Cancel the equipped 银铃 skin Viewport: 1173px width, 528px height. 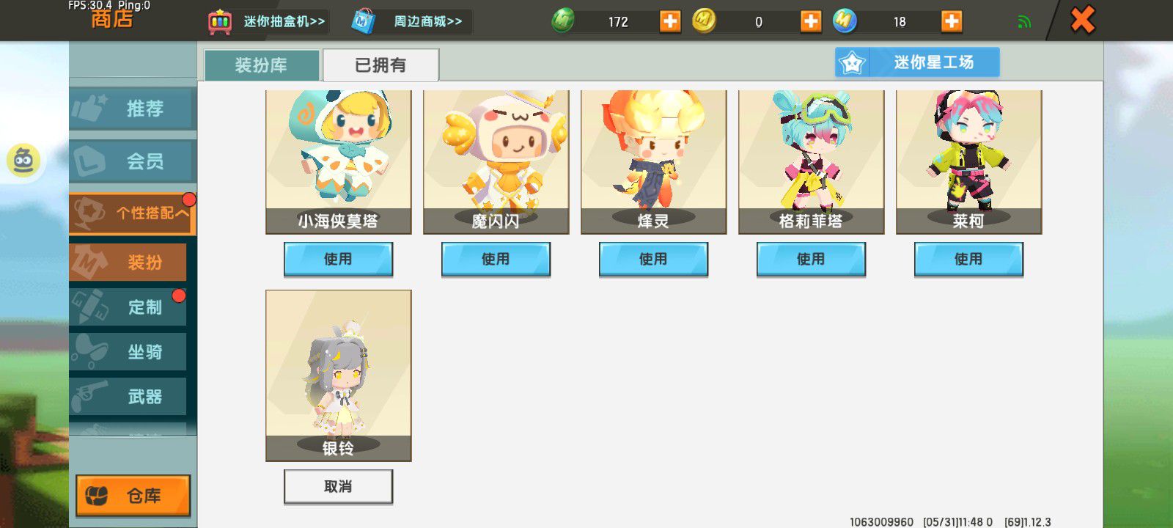(x=338, y=487)
